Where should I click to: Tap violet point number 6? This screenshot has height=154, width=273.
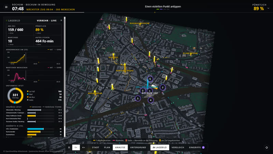coord(150,79)
